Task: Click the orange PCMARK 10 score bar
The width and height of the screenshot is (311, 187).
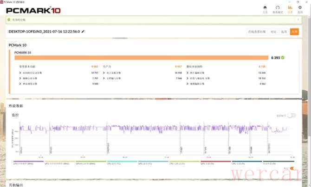Action: click(141, 58)
